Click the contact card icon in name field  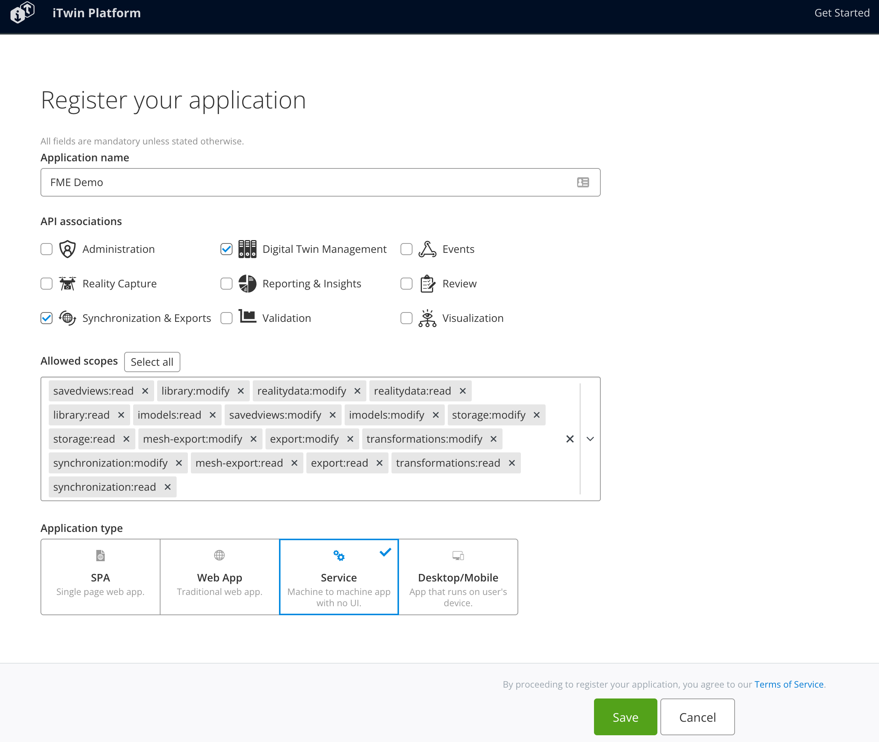click(583, 182)
